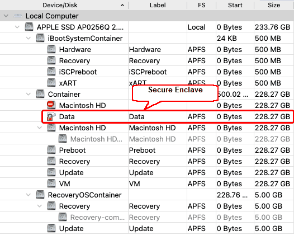Viewport: 294px width, 240px height.
Task: Click the VM volume icon
Action: pyautogui.click(x=51, y=183)
